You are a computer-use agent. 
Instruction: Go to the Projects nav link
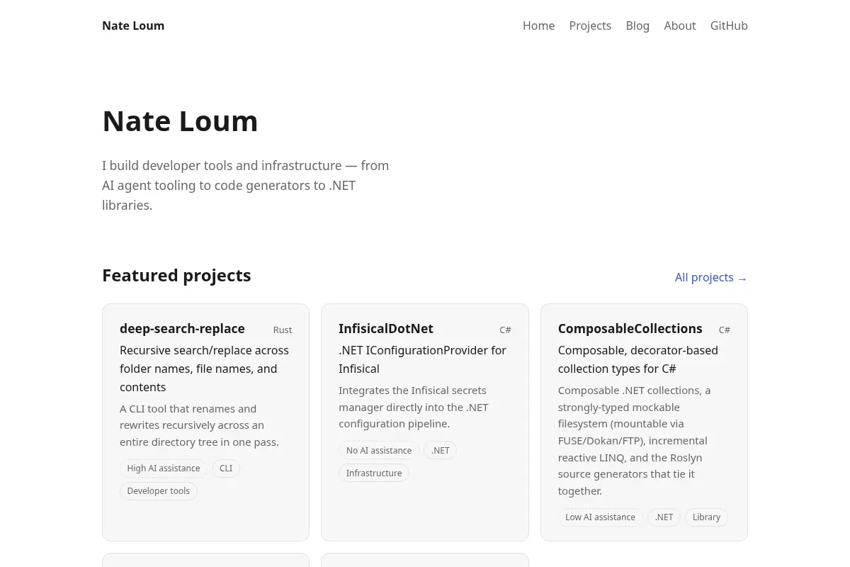[590, 26]
